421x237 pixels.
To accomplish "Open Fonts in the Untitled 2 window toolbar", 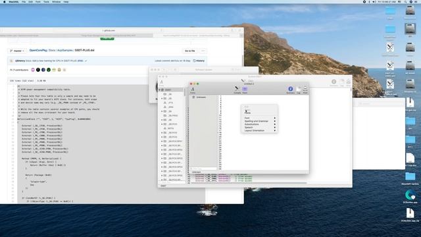I will tap(193, 90).
